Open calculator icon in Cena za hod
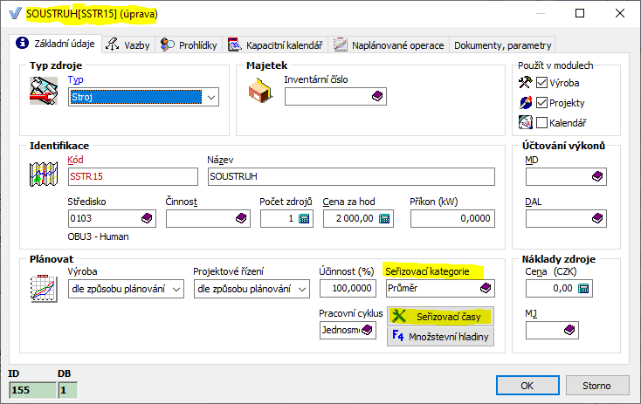Image resolution: width=641 pixels, height=404 pixels. click(x=389, y=219)
